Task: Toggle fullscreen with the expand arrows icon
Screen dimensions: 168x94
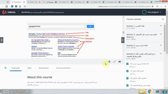Action: click(x=114, y=62)
